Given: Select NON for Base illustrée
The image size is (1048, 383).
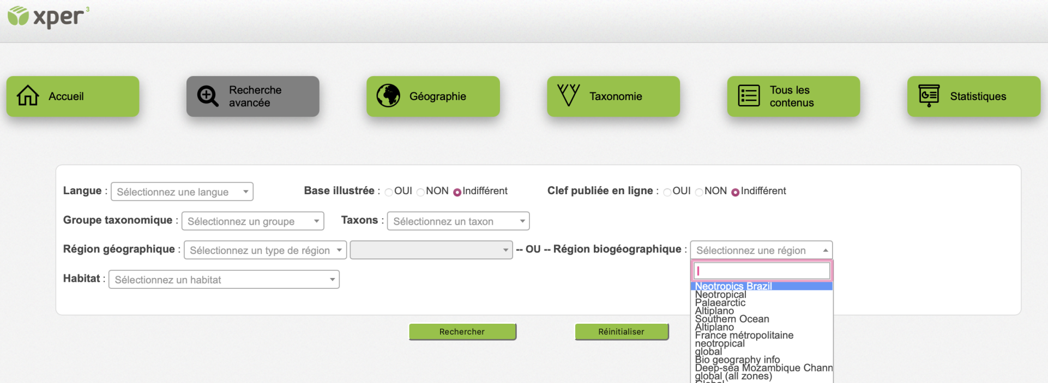Looking at the screenshot, I should coord(420,192).
